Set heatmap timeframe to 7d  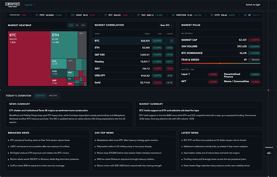point(77,25)
